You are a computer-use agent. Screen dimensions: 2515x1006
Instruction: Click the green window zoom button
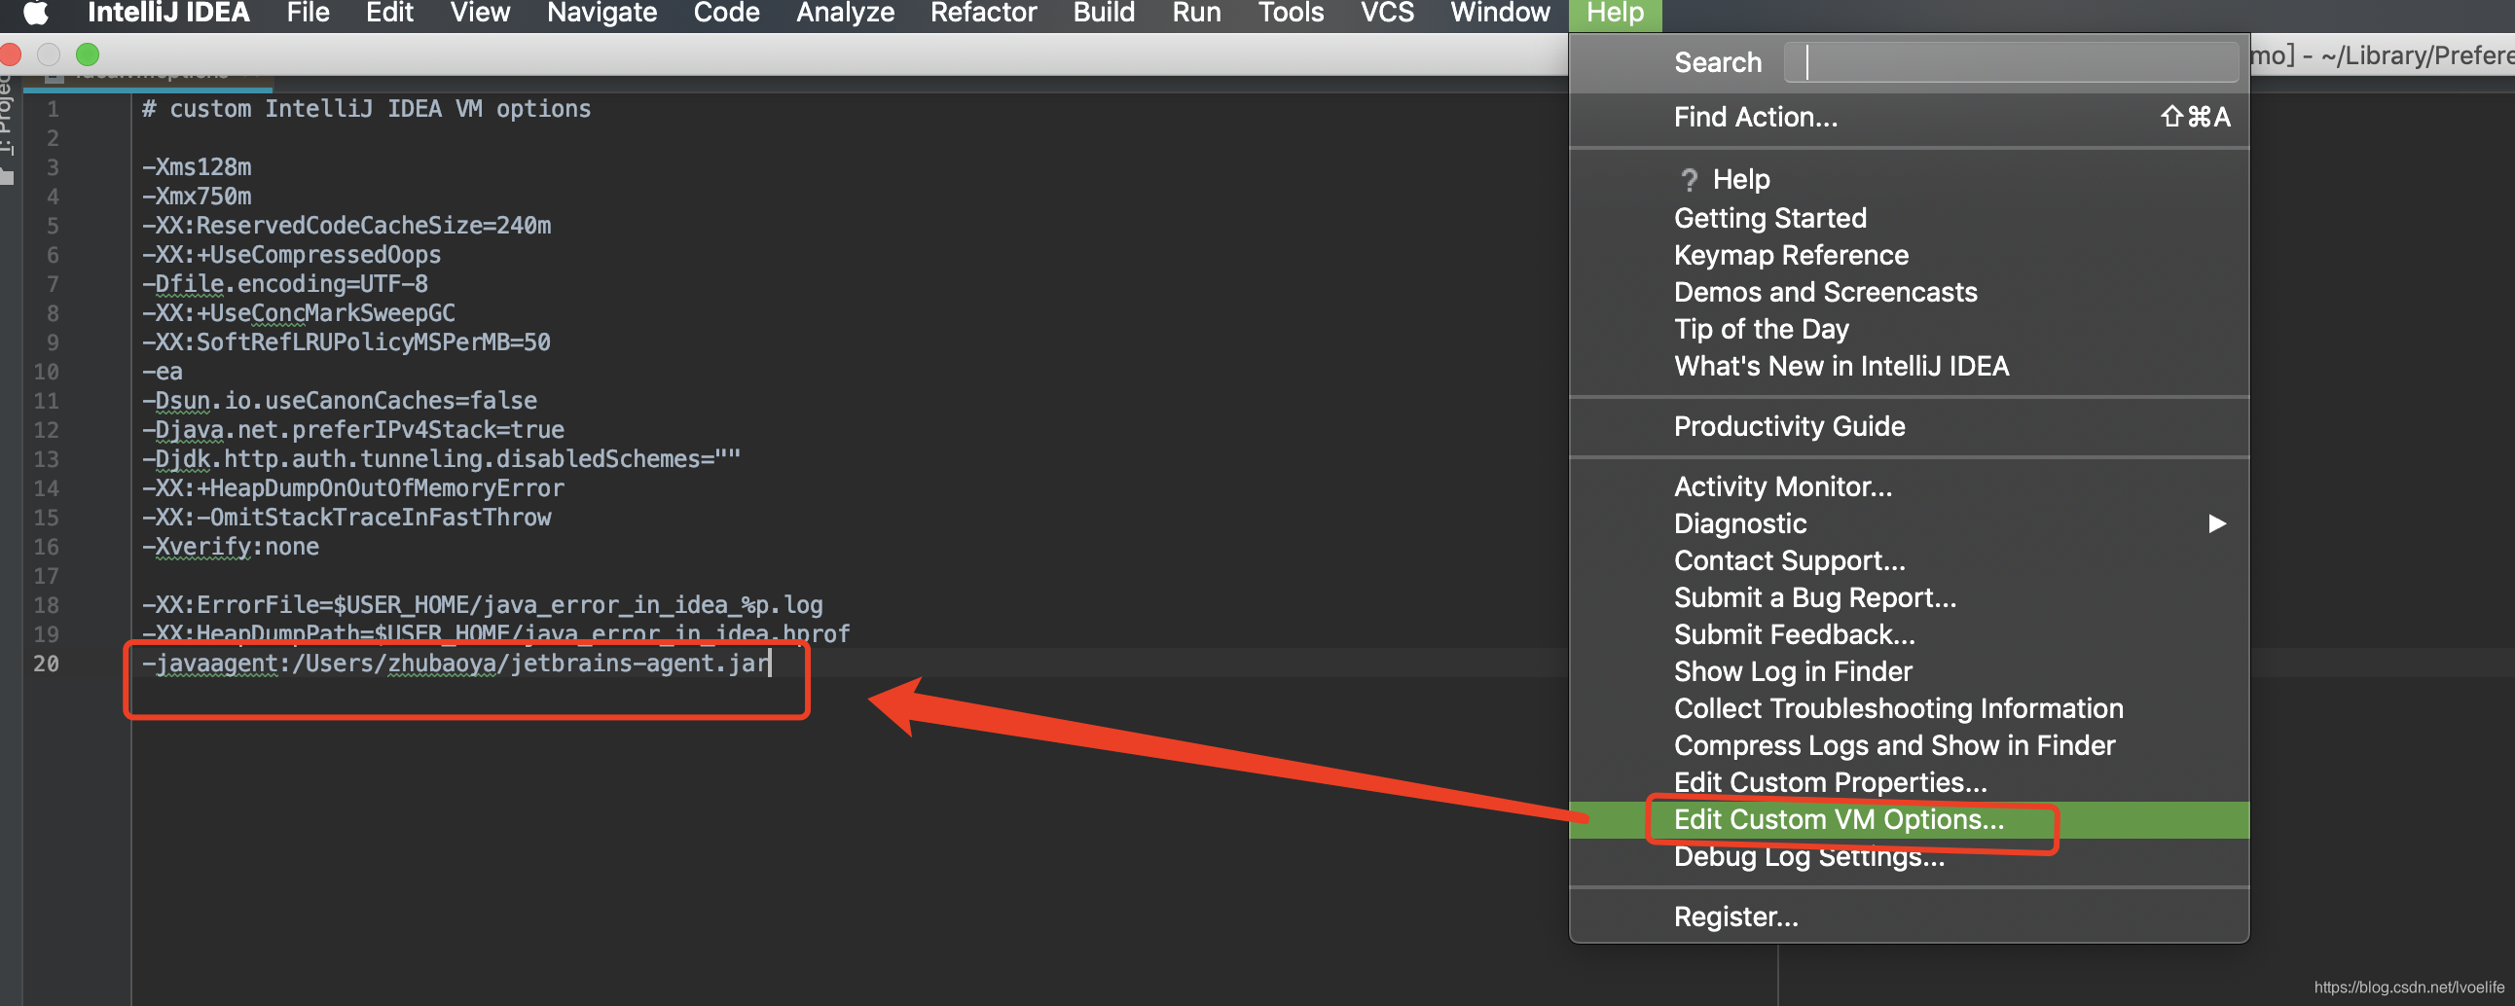tap(88, 54)
